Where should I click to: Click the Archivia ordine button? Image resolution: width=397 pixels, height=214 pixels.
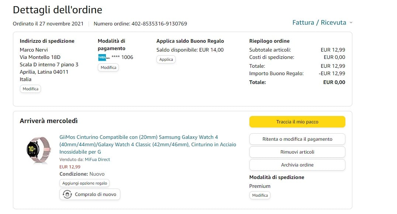[297, 165]
